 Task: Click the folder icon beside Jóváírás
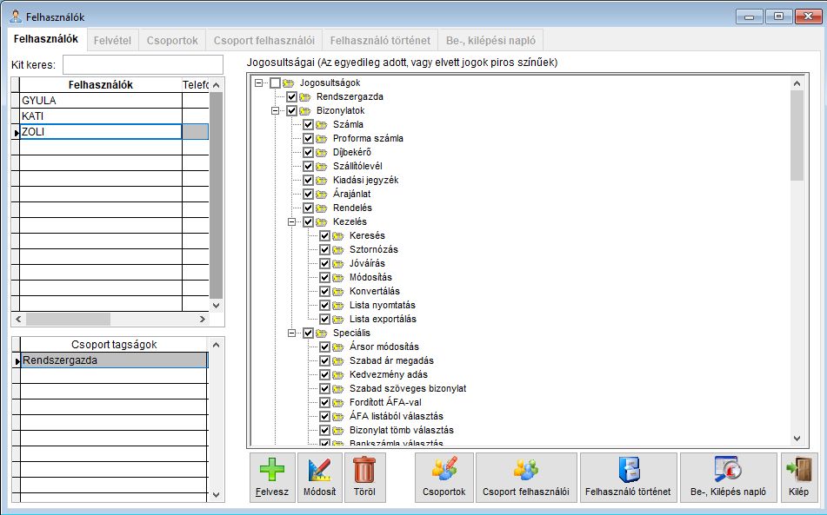point(338,264)
